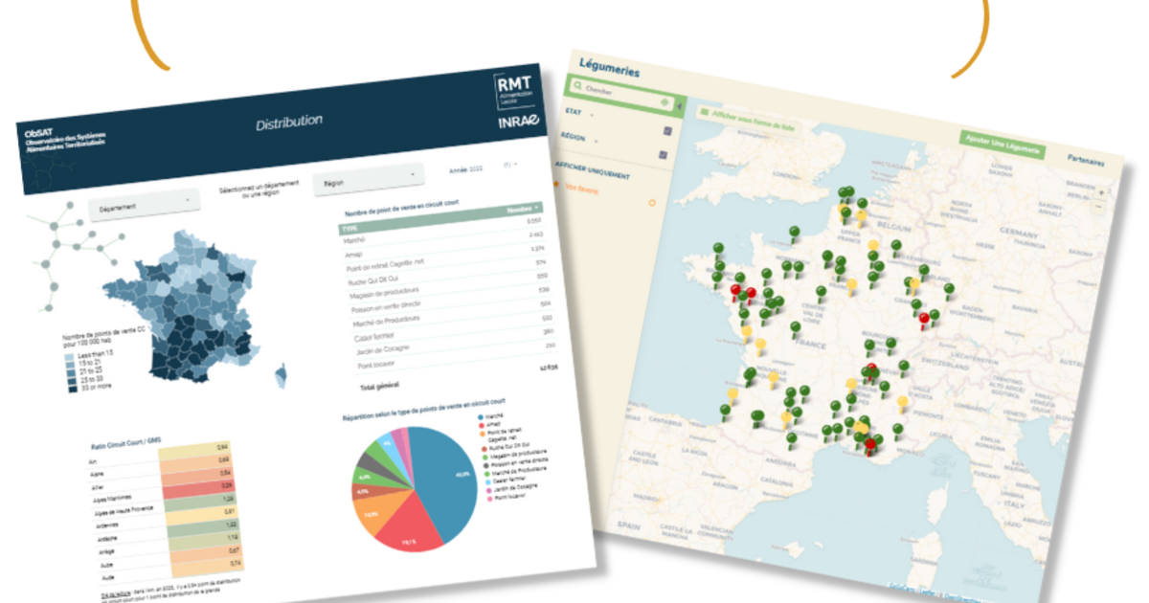Open the Région dropdown in the dashboard
Screen dimensions: 1149x603
tap(368, 178)
